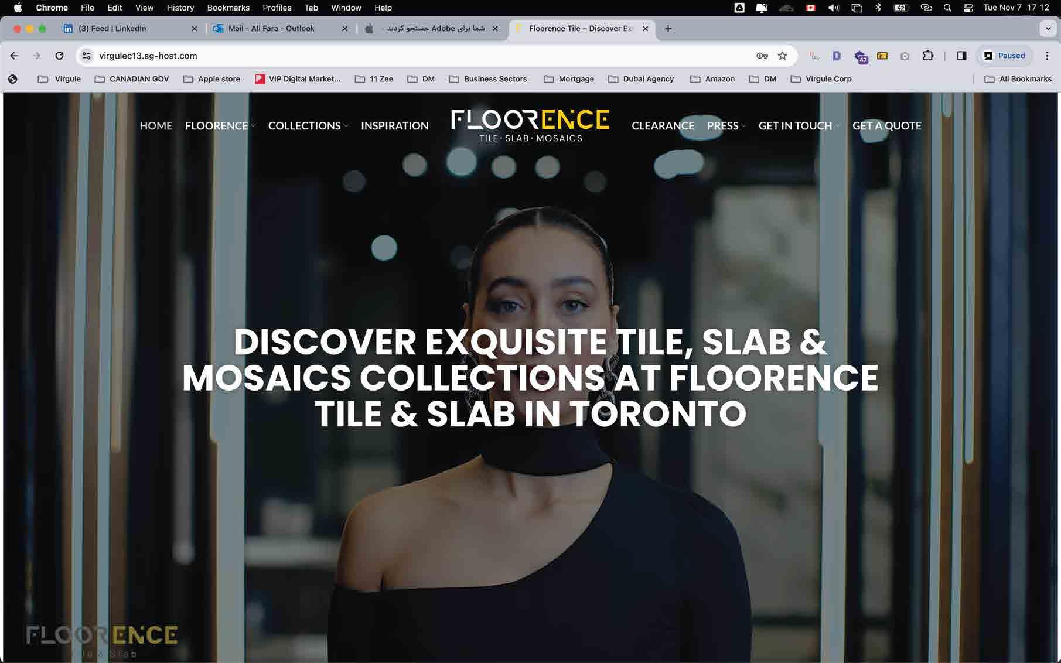Open the Window menu
Image resolution: width=1061 pixels, height=663 pixels.
pos(346,8)
